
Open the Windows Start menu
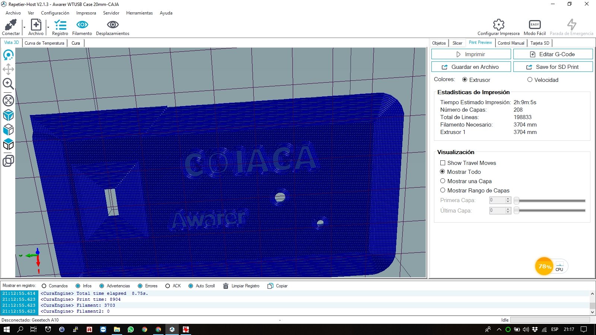[x=6, y=329]
